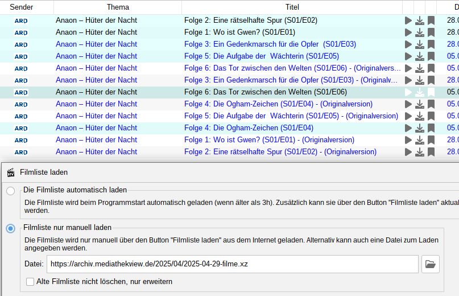Play Folge 1: Wo ist Gwen? Originalversion
Viewport: 459px width, 296px height.
click(408, 140)
